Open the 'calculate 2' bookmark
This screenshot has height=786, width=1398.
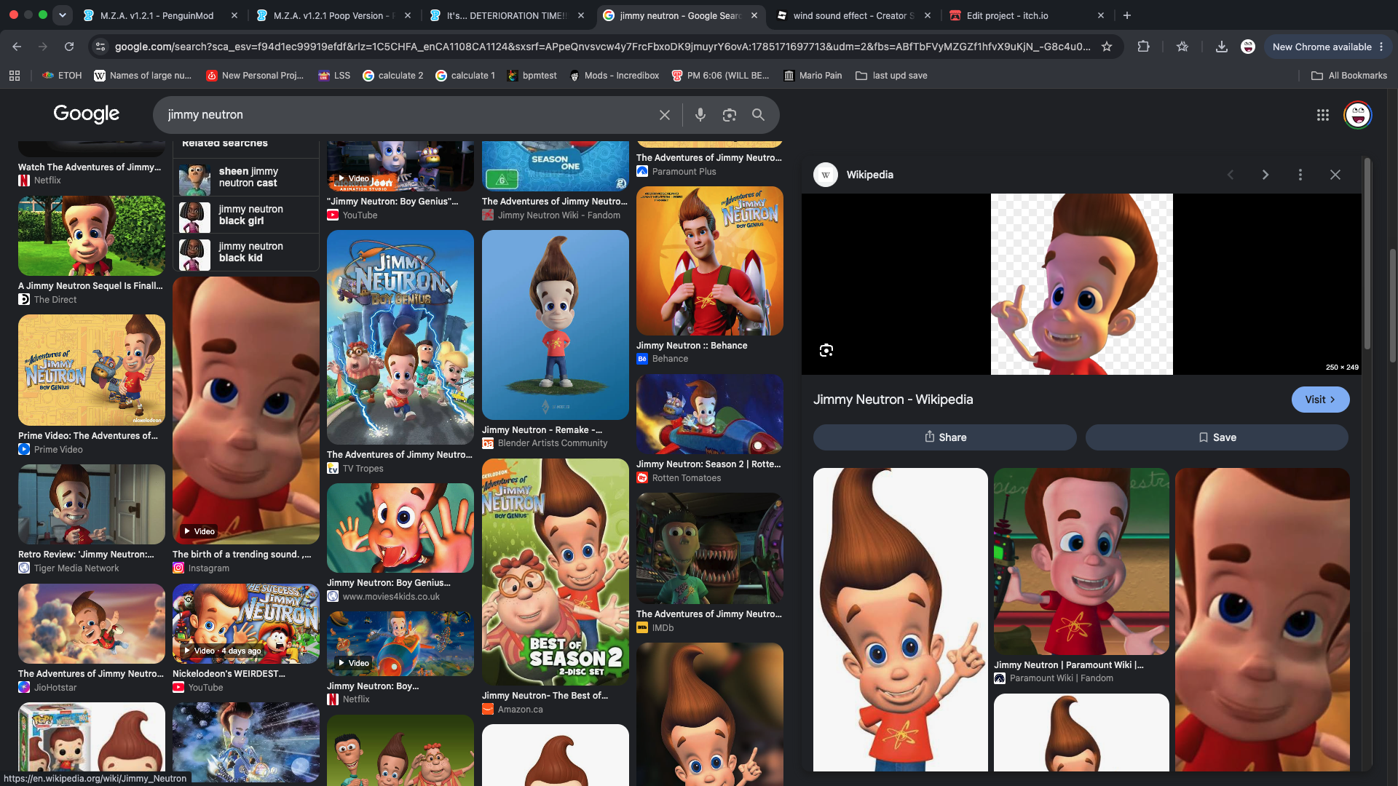click(x=392, y=75)
